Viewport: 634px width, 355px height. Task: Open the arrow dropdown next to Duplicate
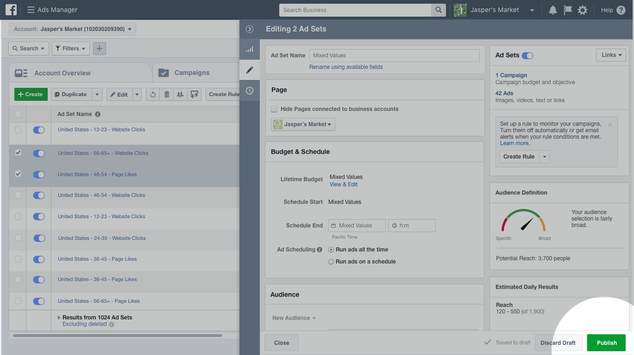(x=97, y=94)
